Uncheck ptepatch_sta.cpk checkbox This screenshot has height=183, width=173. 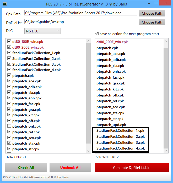coord(9,143)
